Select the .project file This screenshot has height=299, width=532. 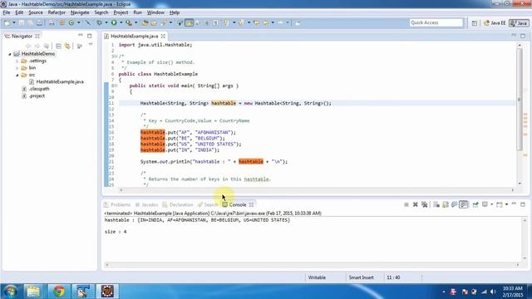click(33, 96)
